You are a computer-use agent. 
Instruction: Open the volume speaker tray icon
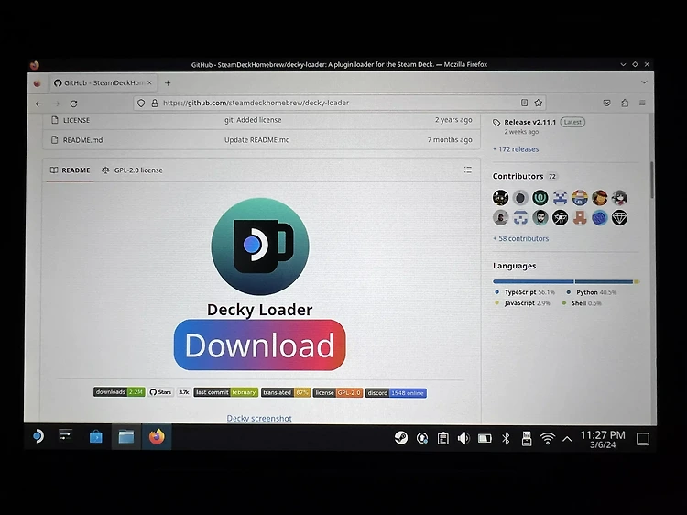coord(463,438)
